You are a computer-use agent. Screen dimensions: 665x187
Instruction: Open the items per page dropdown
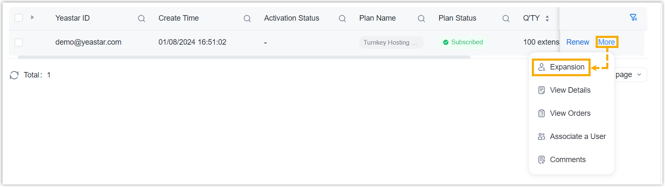[630, 75]
